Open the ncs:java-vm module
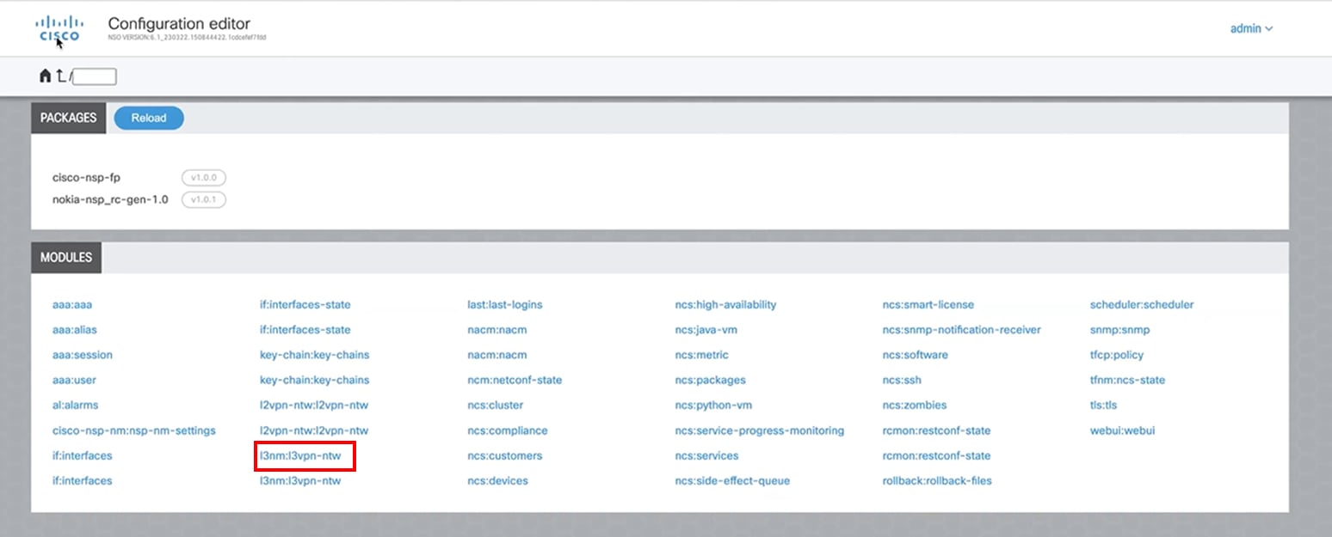The height and width of the screenshot is (537, 1332). [706, 329]
